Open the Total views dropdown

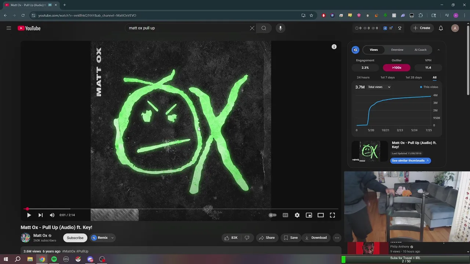(x=379, y=87)
